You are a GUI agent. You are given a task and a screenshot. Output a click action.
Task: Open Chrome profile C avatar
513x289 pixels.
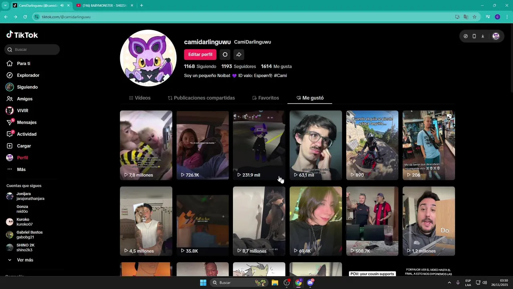(497, 17)
